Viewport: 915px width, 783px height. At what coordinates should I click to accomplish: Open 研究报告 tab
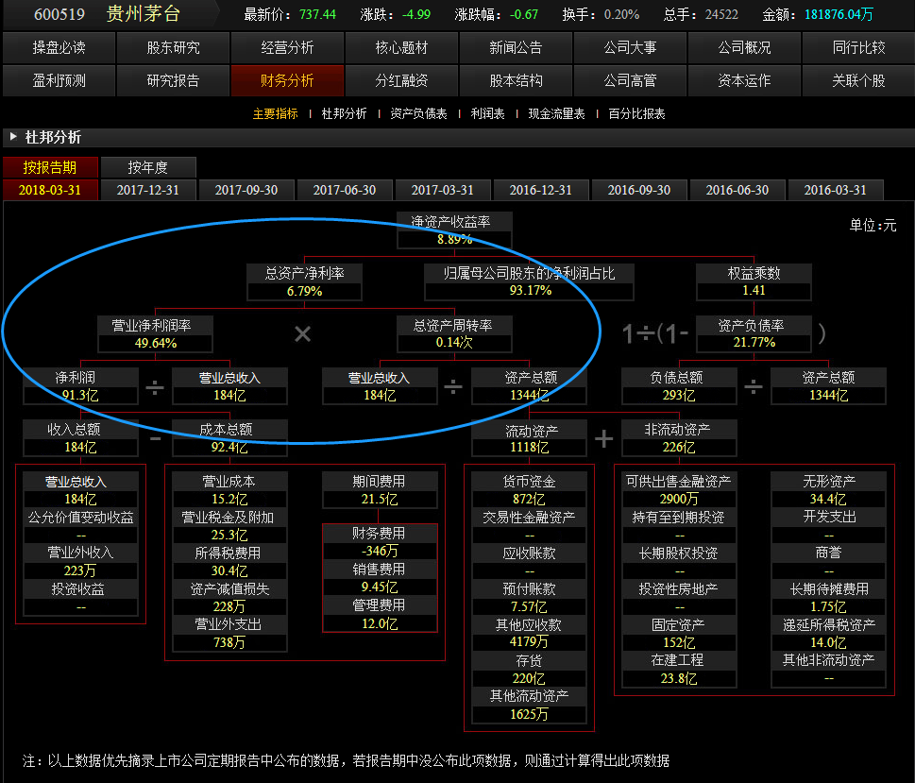[x=174, y=80]
